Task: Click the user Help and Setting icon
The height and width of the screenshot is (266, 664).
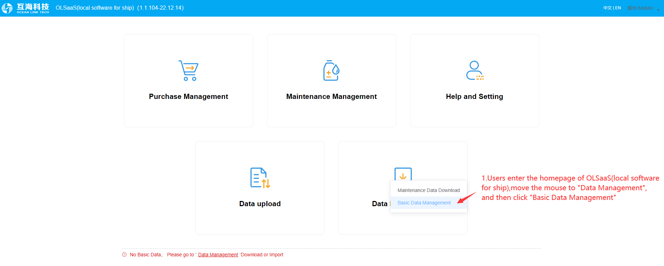Action: (x=475, y=71)
